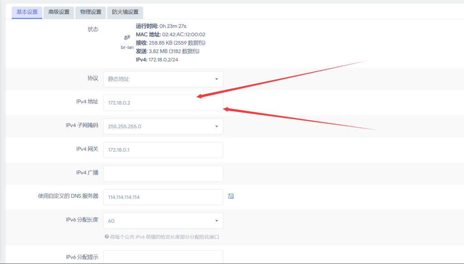Click the br-lan interface icon
This screenshot has height=264, width=464.
[x=127, y=38]
